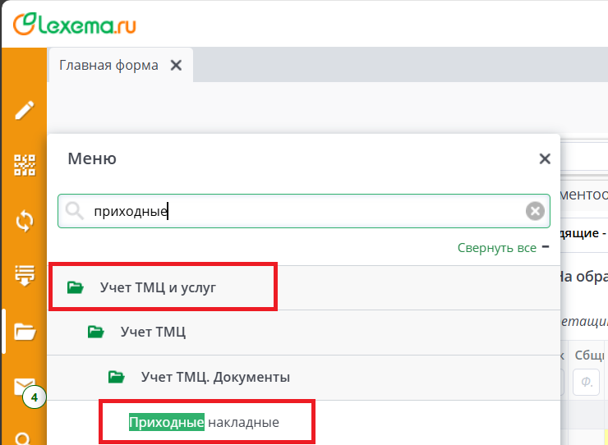Click the magnifier icon in search box

pos(75,212)
